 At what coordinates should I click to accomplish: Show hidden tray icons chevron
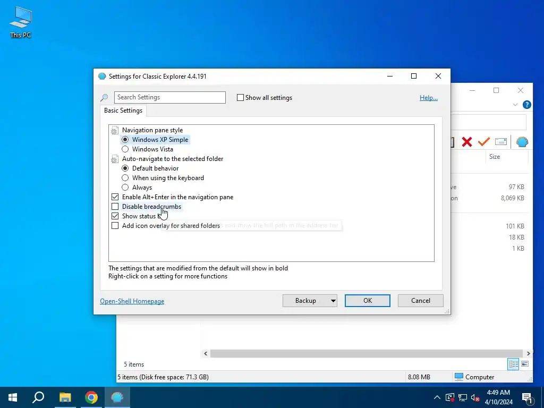point(437,397)
